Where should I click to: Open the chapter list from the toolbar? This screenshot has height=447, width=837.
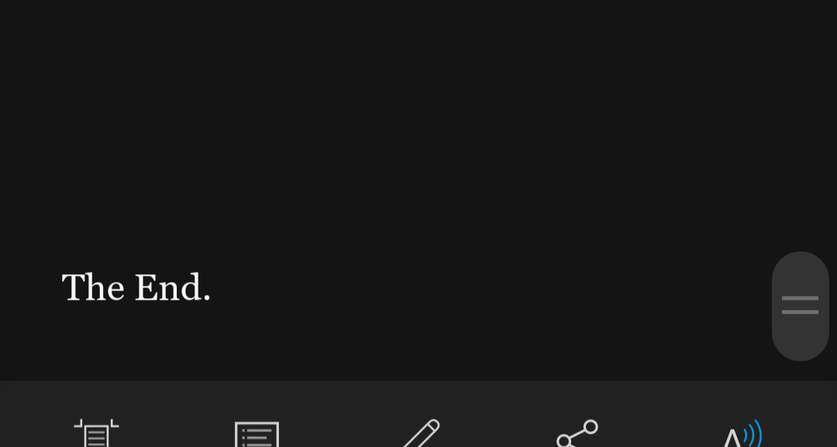[257, 434]
